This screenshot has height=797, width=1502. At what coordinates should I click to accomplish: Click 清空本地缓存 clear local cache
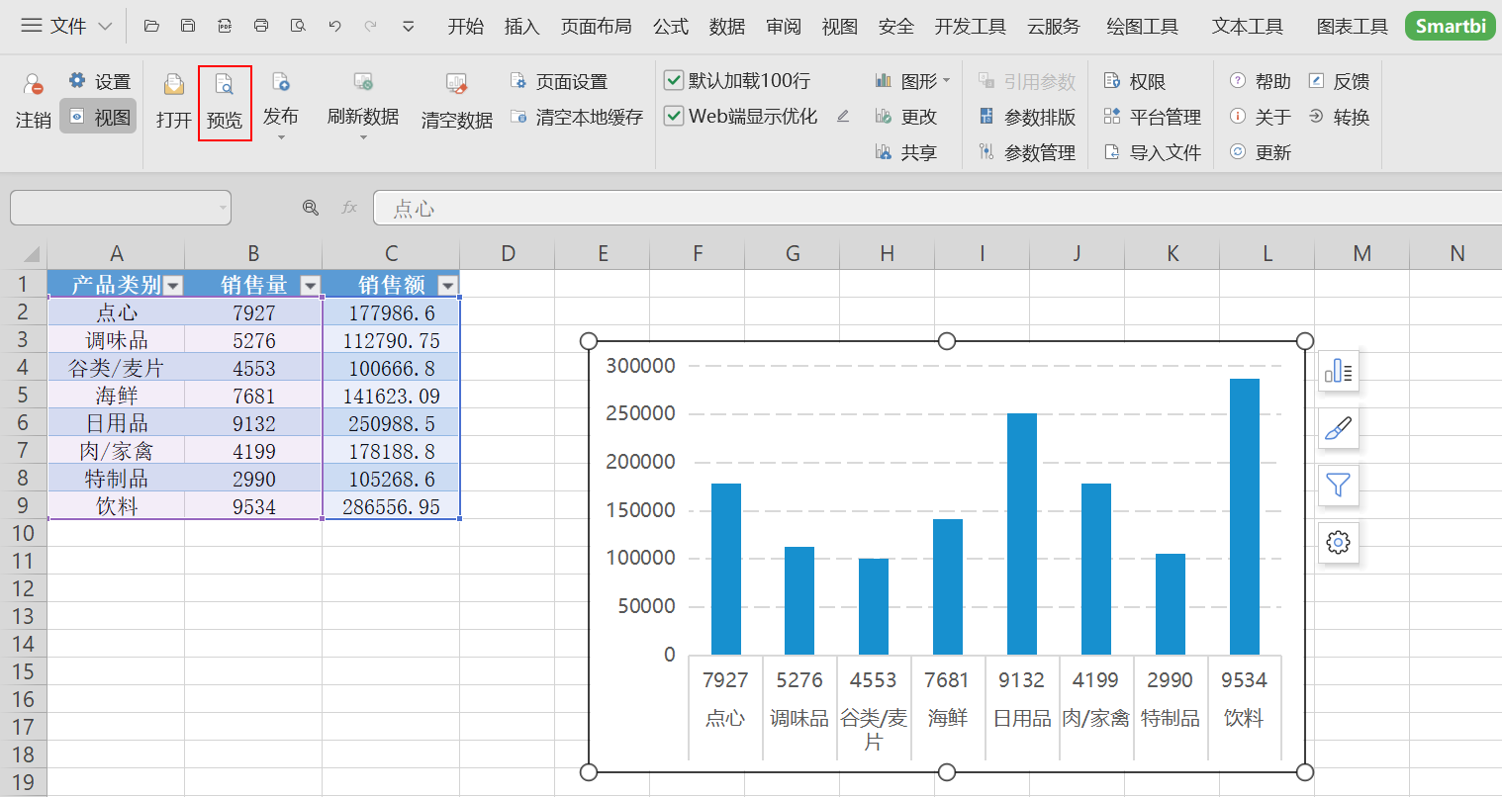[577, 117]
